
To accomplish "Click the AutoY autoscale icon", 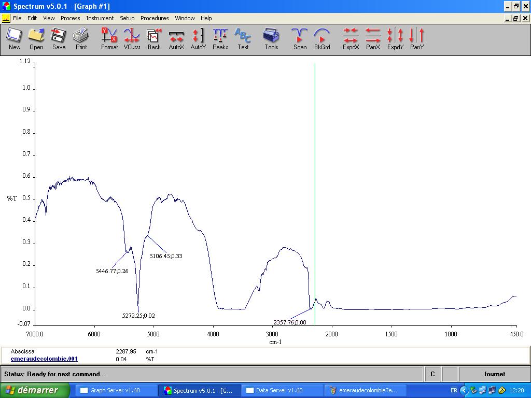I will pos(198,39).
